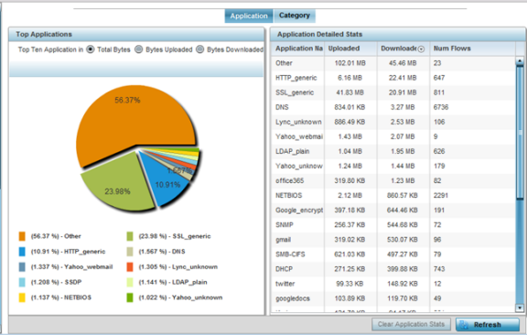Sort by the Application Name column header

[298, 49]
